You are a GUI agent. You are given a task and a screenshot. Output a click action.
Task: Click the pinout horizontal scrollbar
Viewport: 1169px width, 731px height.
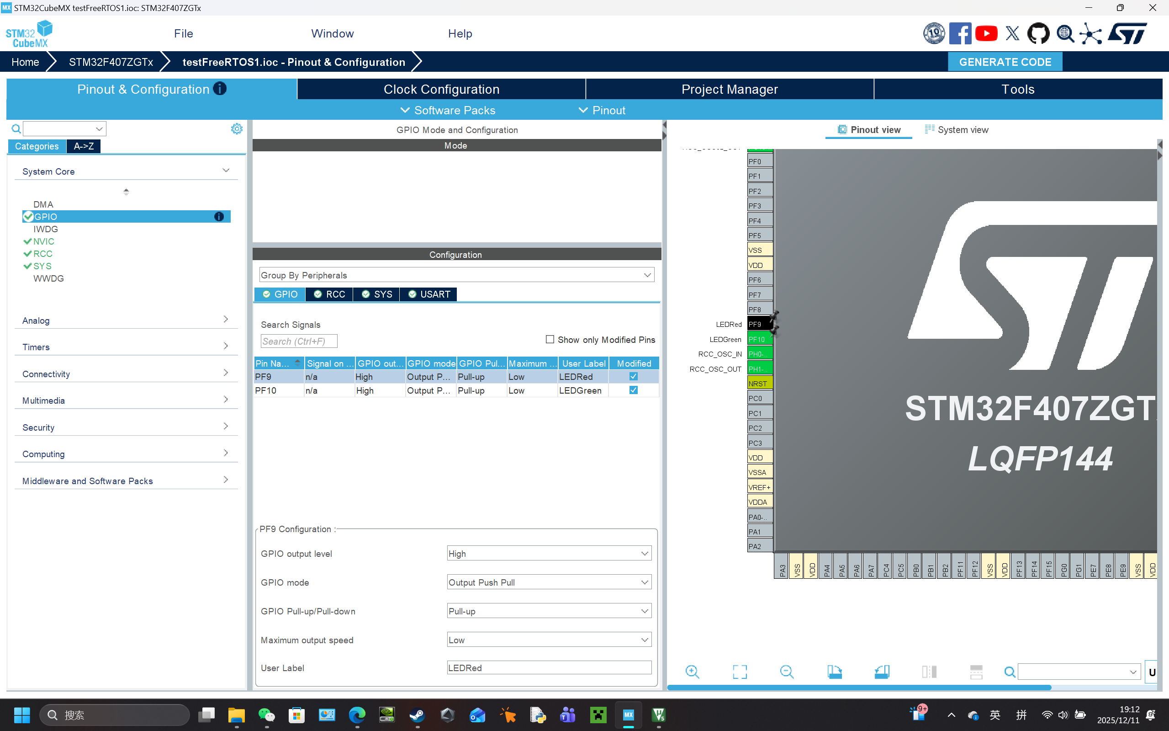tap(859, 687)
